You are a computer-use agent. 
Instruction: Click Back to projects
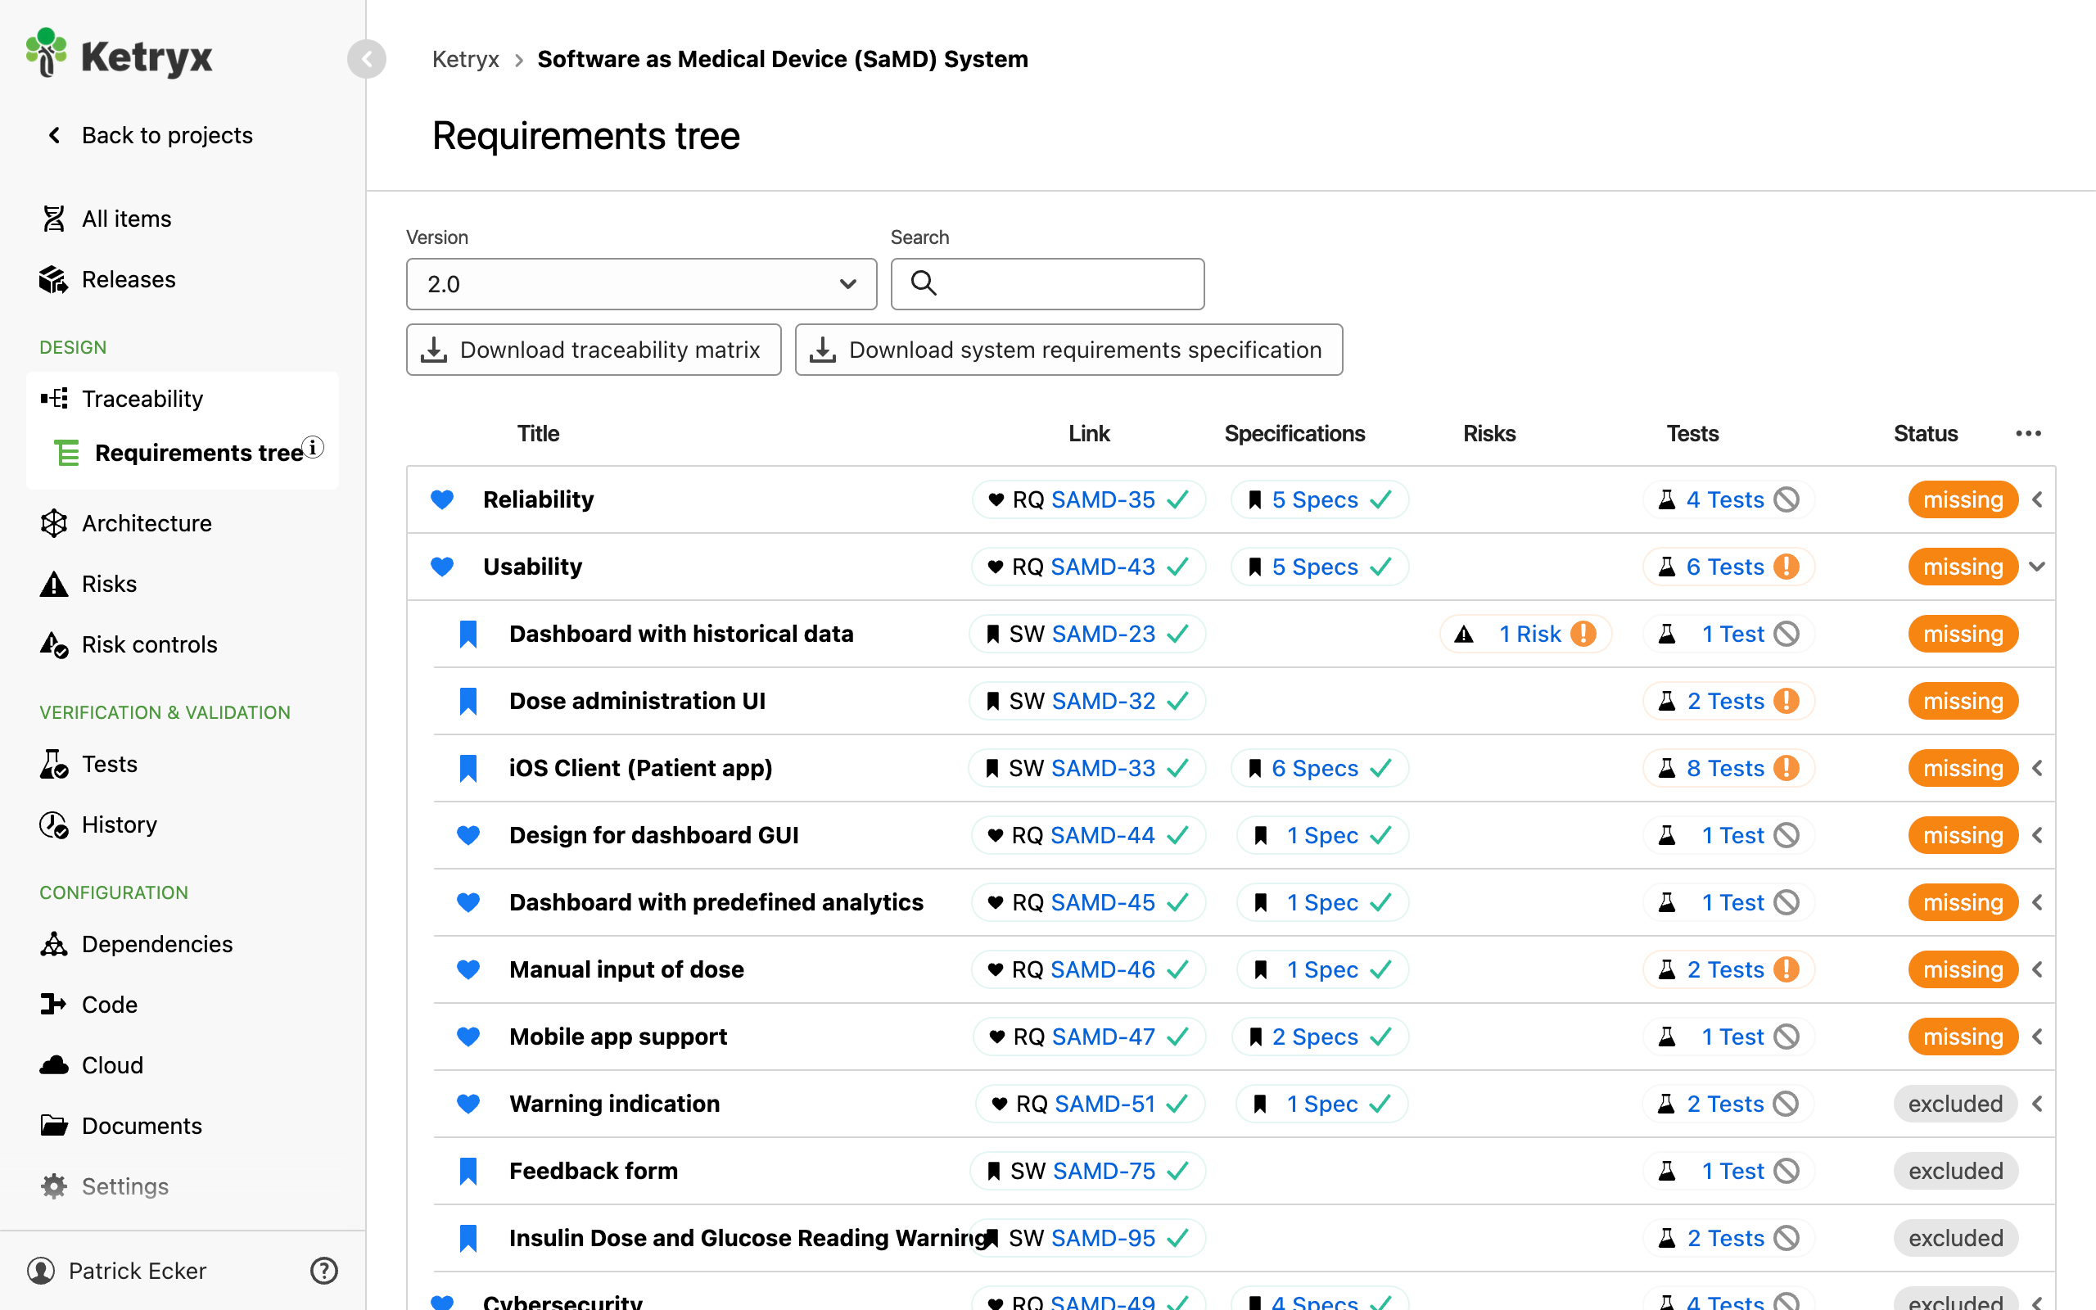click(x=149, y=135)
